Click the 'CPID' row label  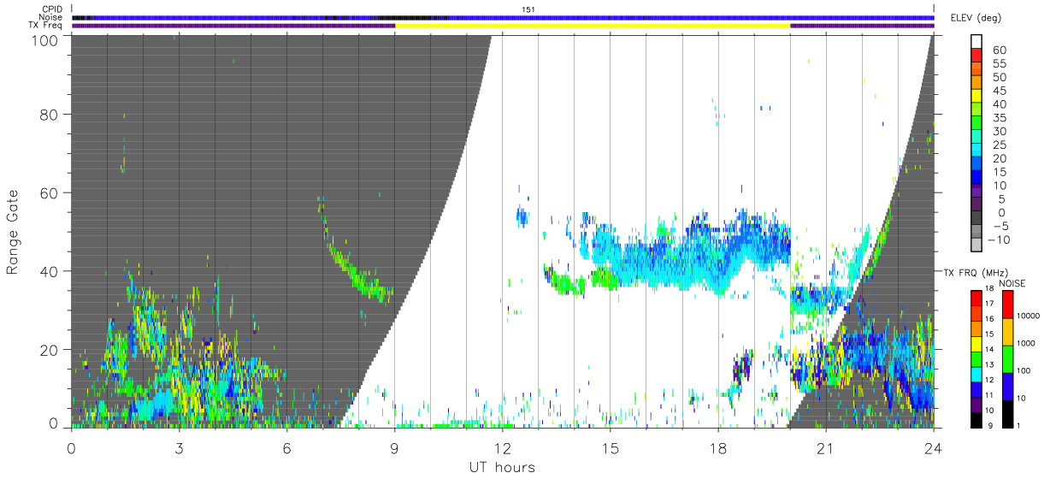coord(52,9)
